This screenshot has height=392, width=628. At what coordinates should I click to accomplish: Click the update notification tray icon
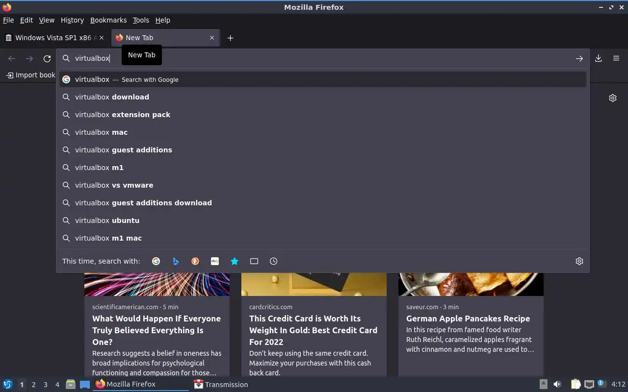[602, 384]
